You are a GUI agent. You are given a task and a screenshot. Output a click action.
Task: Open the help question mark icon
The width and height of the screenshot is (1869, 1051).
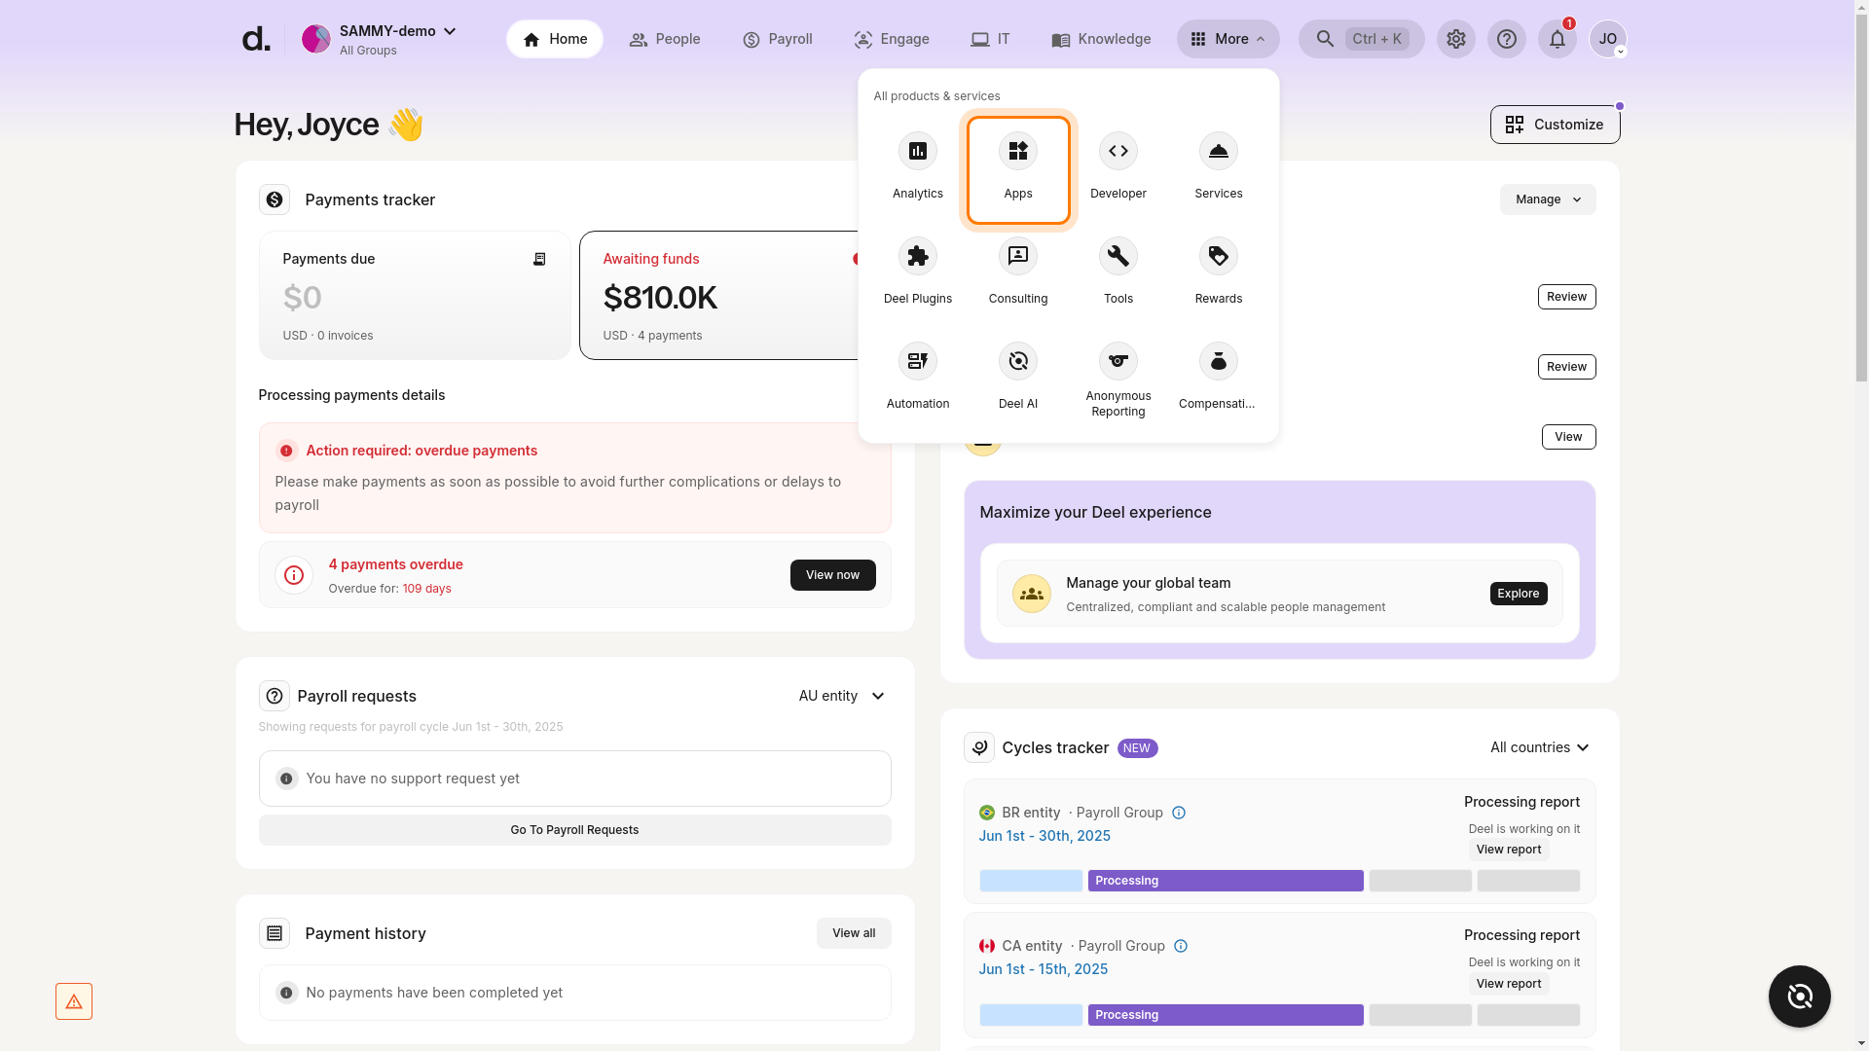(1506, 39)
